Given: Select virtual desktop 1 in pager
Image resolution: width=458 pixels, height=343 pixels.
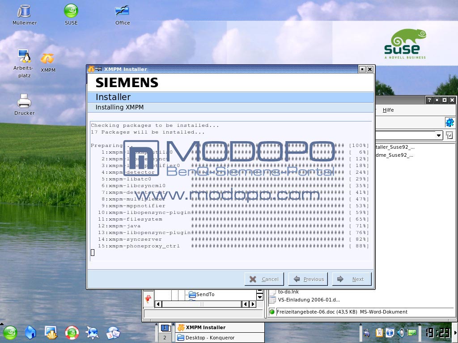Looking at the screenshot, I should pyautogui.click(x=165, y=328).
